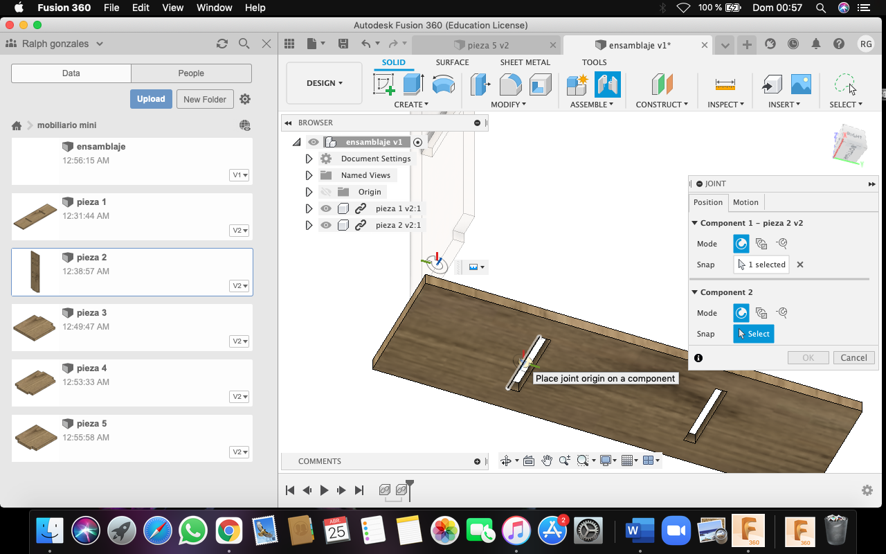Screen dimensions: 886x554
Task: Open the Measure tool under Inspect
Action: [725, 84]
